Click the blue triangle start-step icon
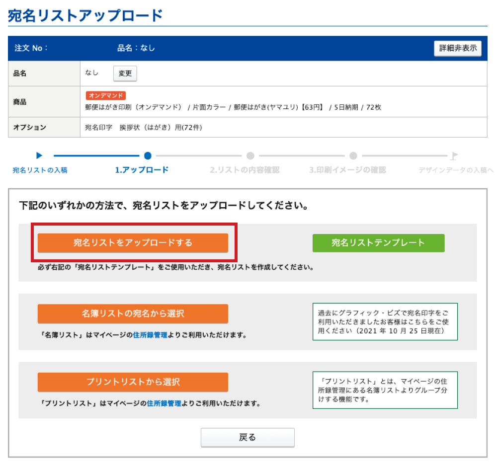495x468 pixels. tap(40, 156)
